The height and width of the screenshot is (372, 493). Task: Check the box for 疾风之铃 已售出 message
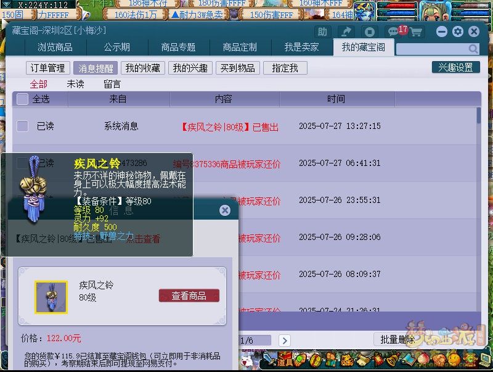pyautogui.click(x=22, y=126)
